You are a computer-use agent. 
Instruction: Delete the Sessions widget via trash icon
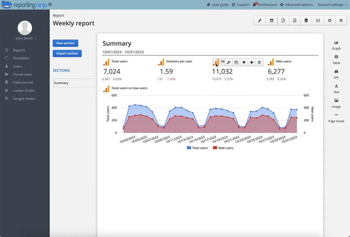coord(259,62)
